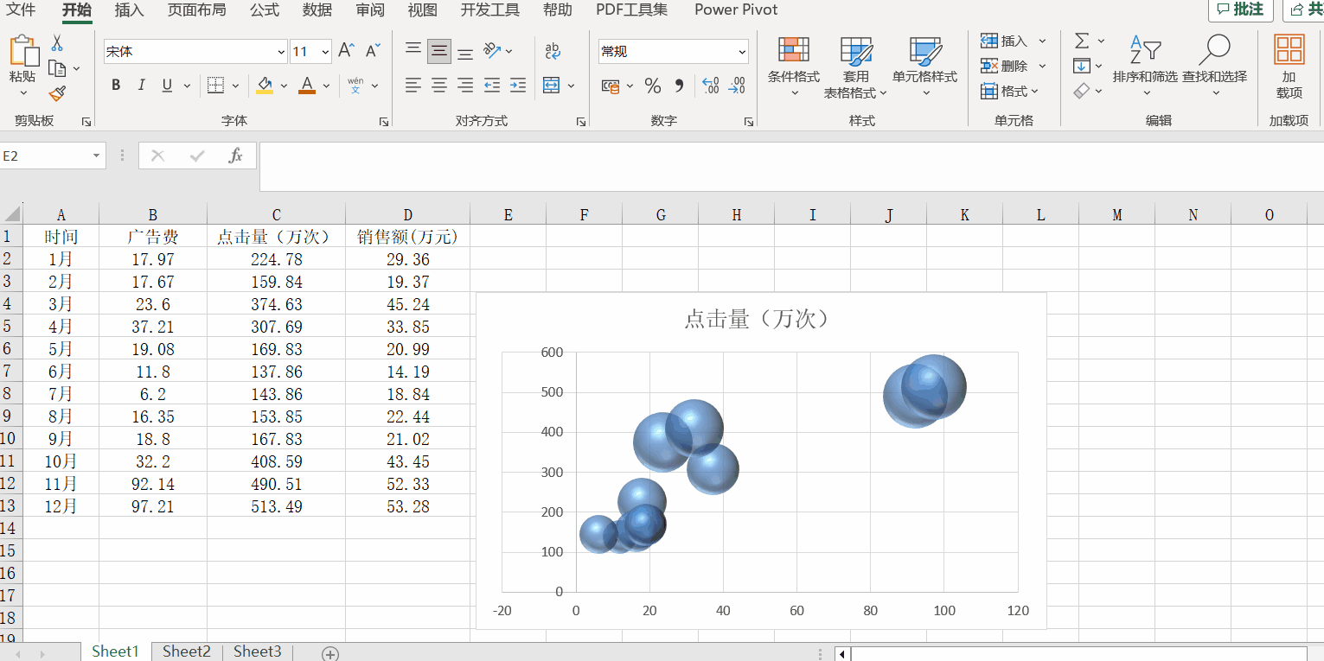Viewport: 1324px width, 661px height.
Task: Open the font name dropdown (宋体)
Action: pos(280,52)
